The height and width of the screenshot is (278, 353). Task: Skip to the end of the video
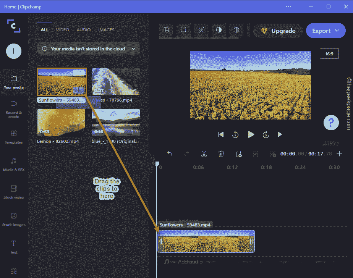(x=281, y=134)
